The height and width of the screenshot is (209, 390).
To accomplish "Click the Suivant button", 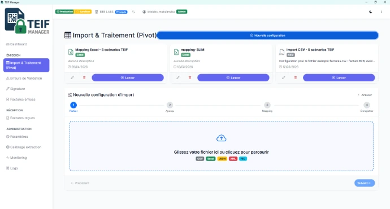I will click(365, 183).
